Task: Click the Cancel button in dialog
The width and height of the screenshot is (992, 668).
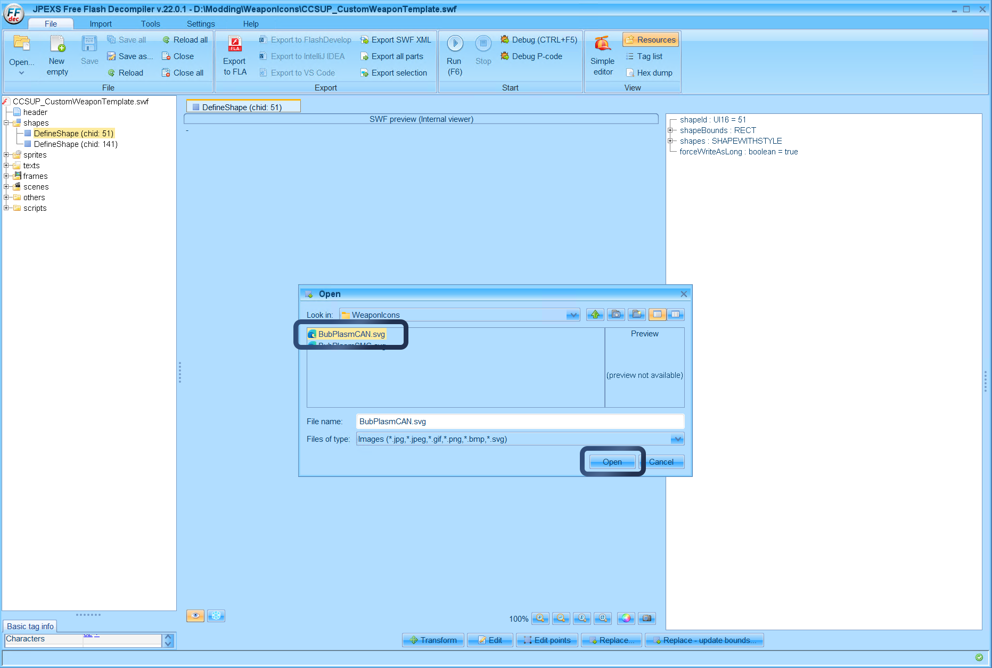Action: (x=661, y=462)
